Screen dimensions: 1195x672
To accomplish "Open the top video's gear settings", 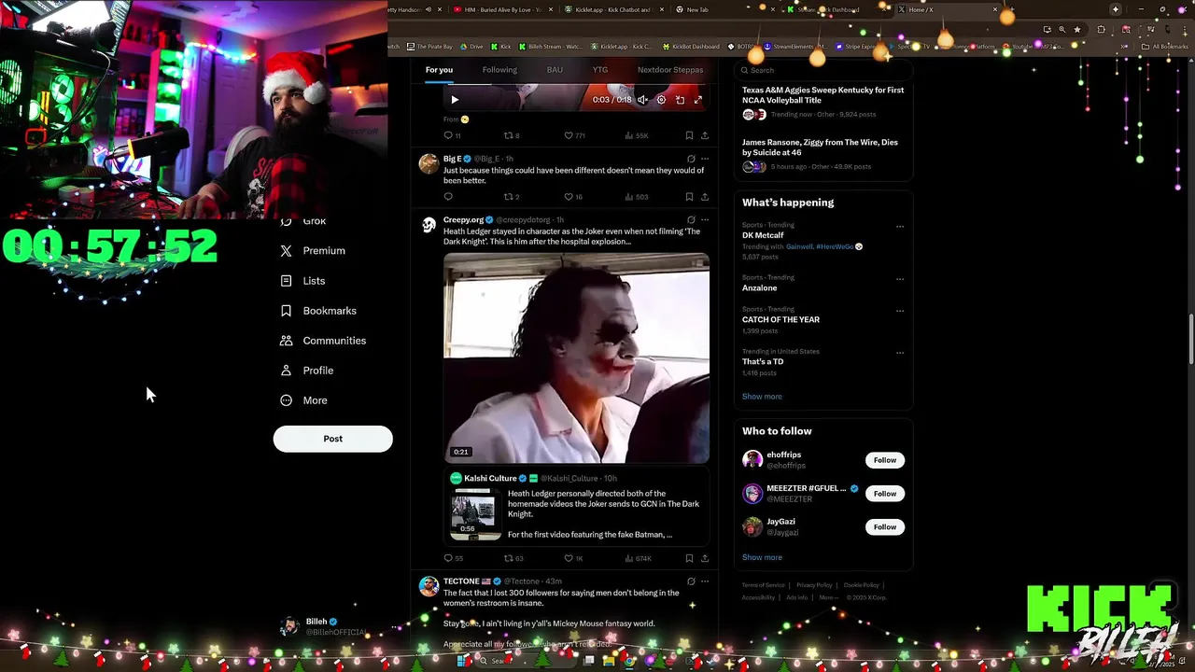I will tap(661, 100).
